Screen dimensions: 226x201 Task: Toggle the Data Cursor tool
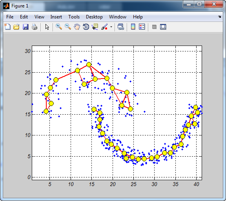pos(95,27)
